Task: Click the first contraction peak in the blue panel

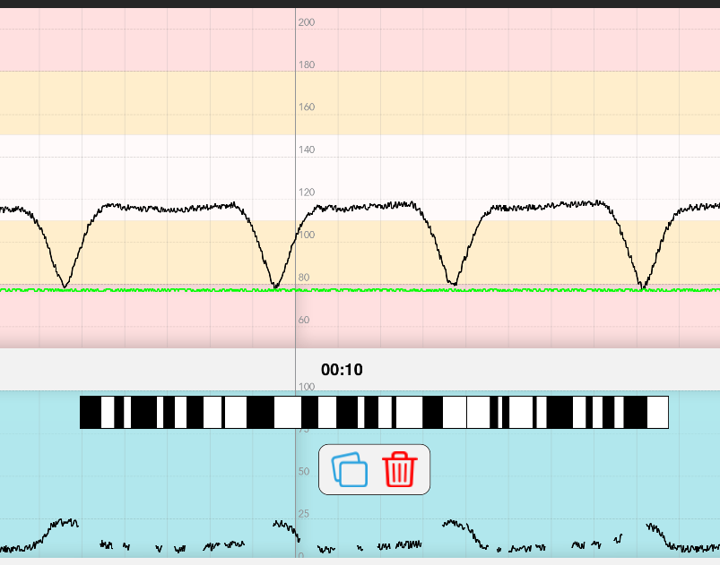Action: 65,521
